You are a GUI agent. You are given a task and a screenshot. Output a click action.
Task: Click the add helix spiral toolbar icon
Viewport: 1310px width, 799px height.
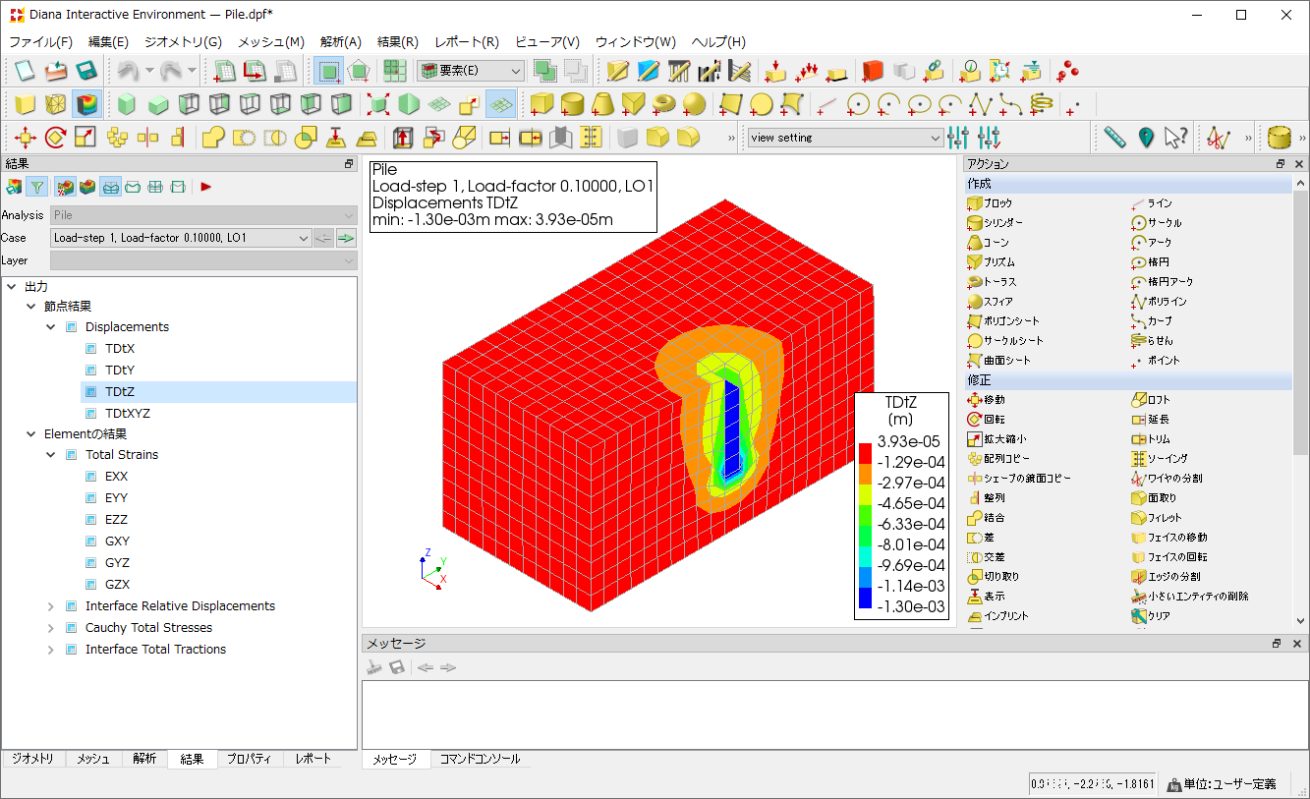(x=1042, y=104)
